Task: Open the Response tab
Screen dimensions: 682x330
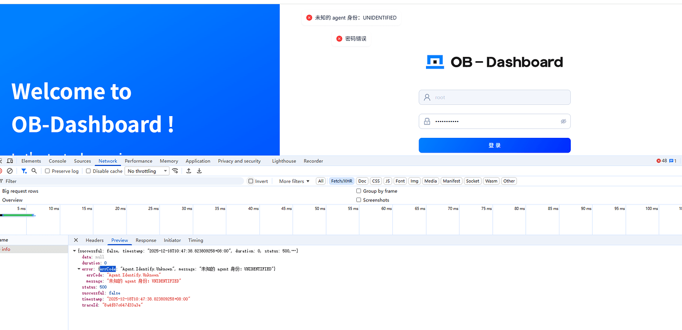Action: [x=146, y=240]
